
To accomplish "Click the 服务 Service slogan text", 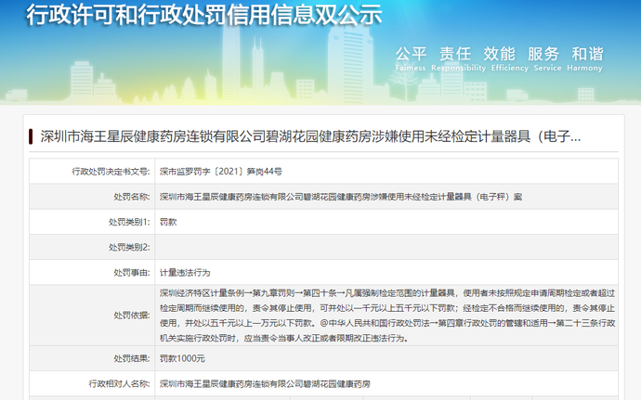I will (x=547, y=59).
